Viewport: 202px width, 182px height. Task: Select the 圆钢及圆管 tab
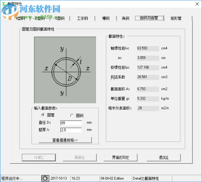pos(149,18)
